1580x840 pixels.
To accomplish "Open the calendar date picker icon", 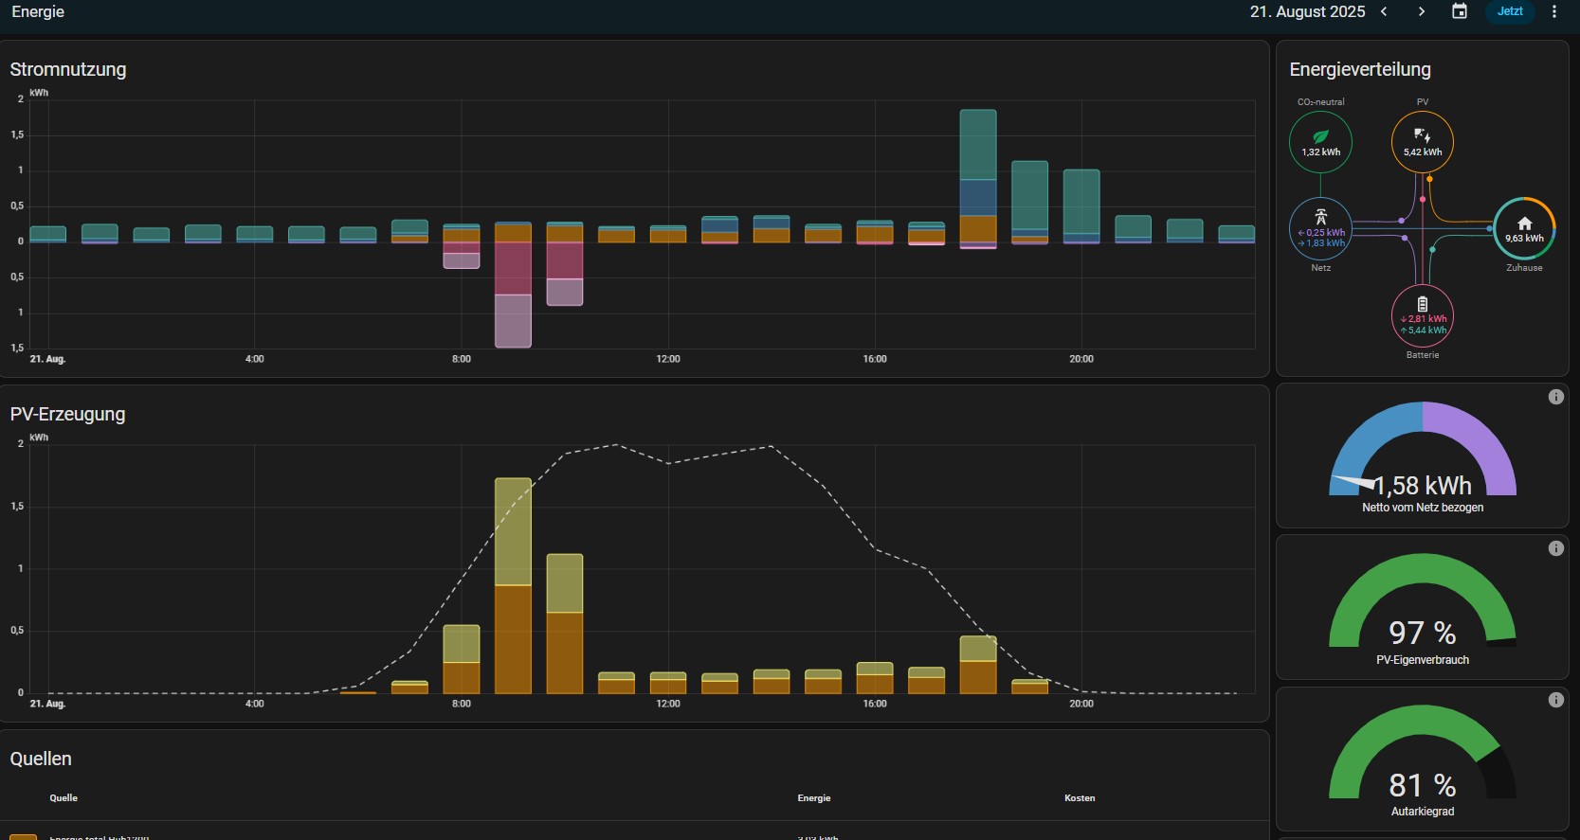I will (1460, 11).
